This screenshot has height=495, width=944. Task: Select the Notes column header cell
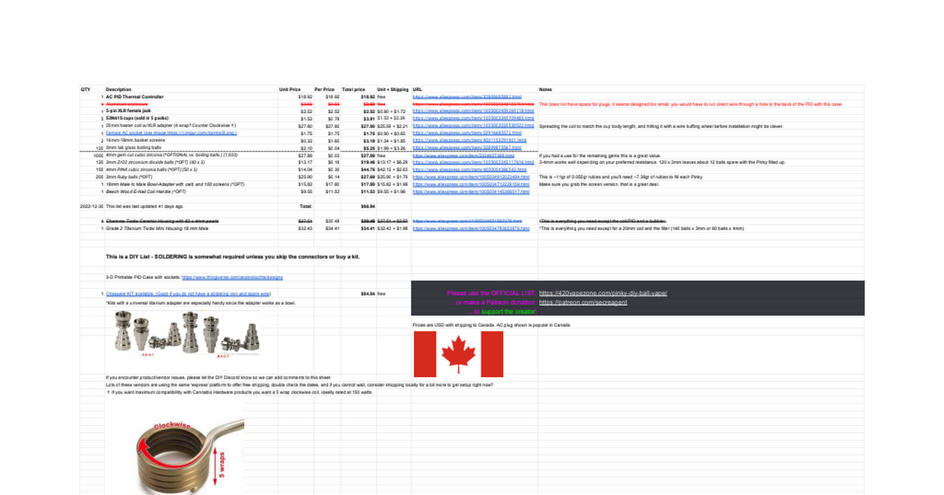coord(546,90)
